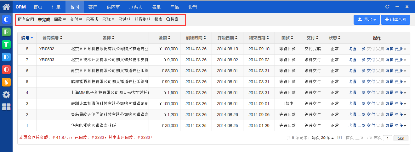Sort by 创建时间 column
Image resolution: width=415 pixels, height=152 pixels.
pos(196,38)
